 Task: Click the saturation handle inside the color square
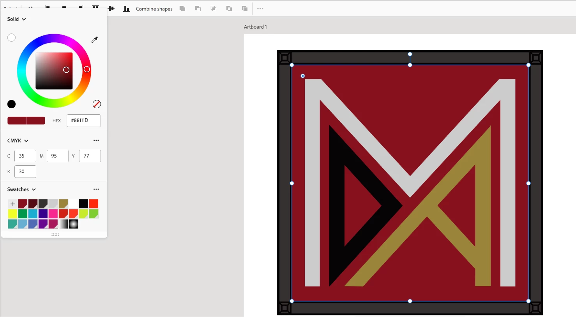pyautogui.click(x=66, y=70)
